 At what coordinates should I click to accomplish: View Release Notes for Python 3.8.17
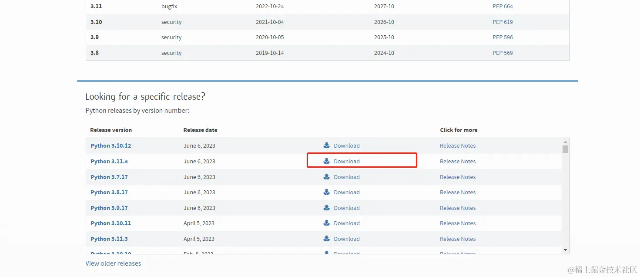click(x=458, y=192)
